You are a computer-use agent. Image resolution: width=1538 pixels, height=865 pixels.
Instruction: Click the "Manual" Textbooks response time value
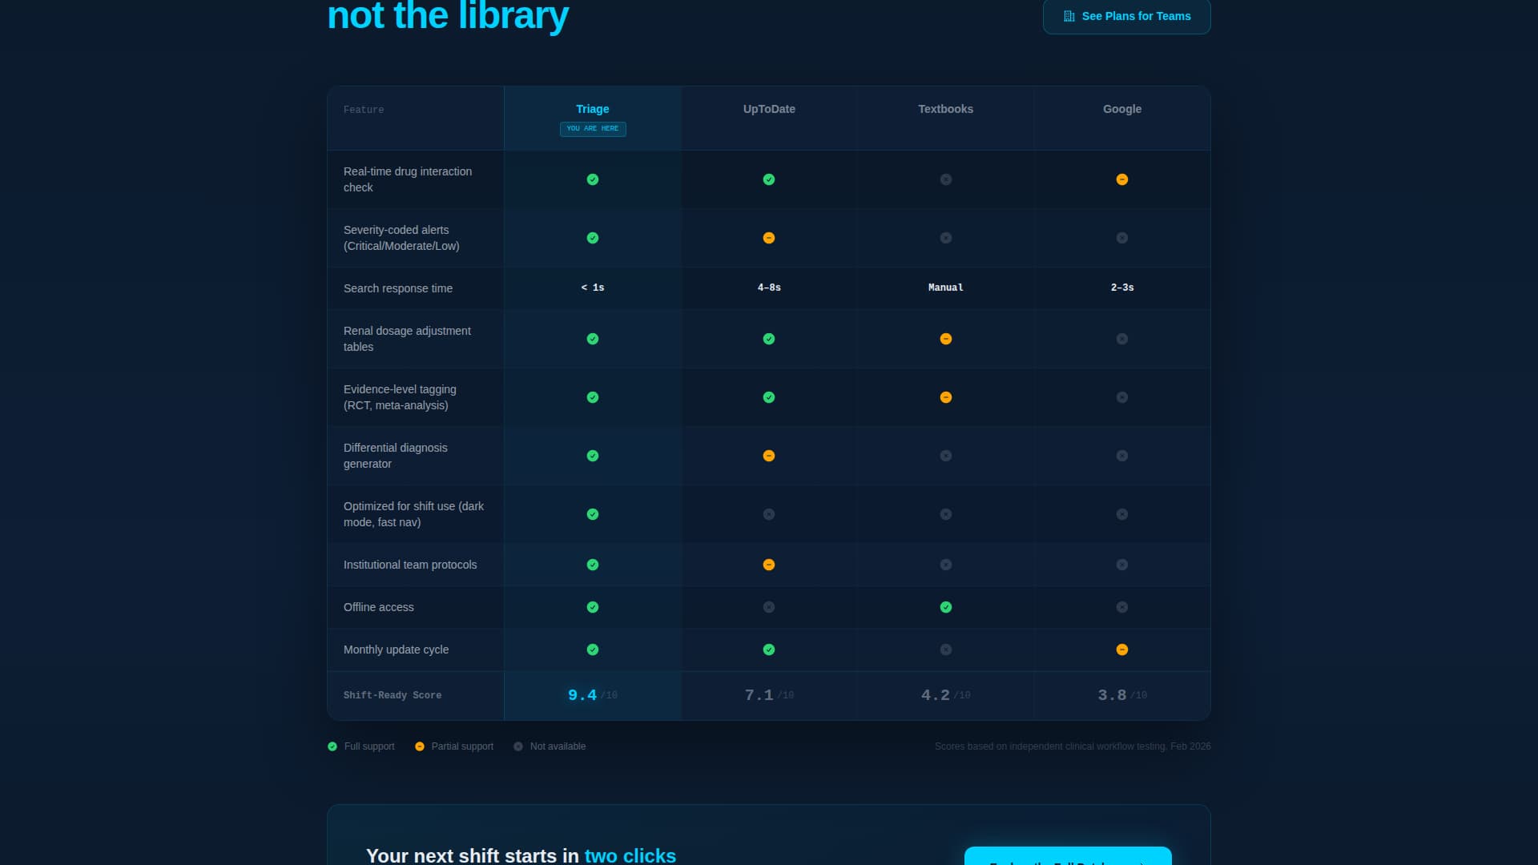[x=946, y=288]
